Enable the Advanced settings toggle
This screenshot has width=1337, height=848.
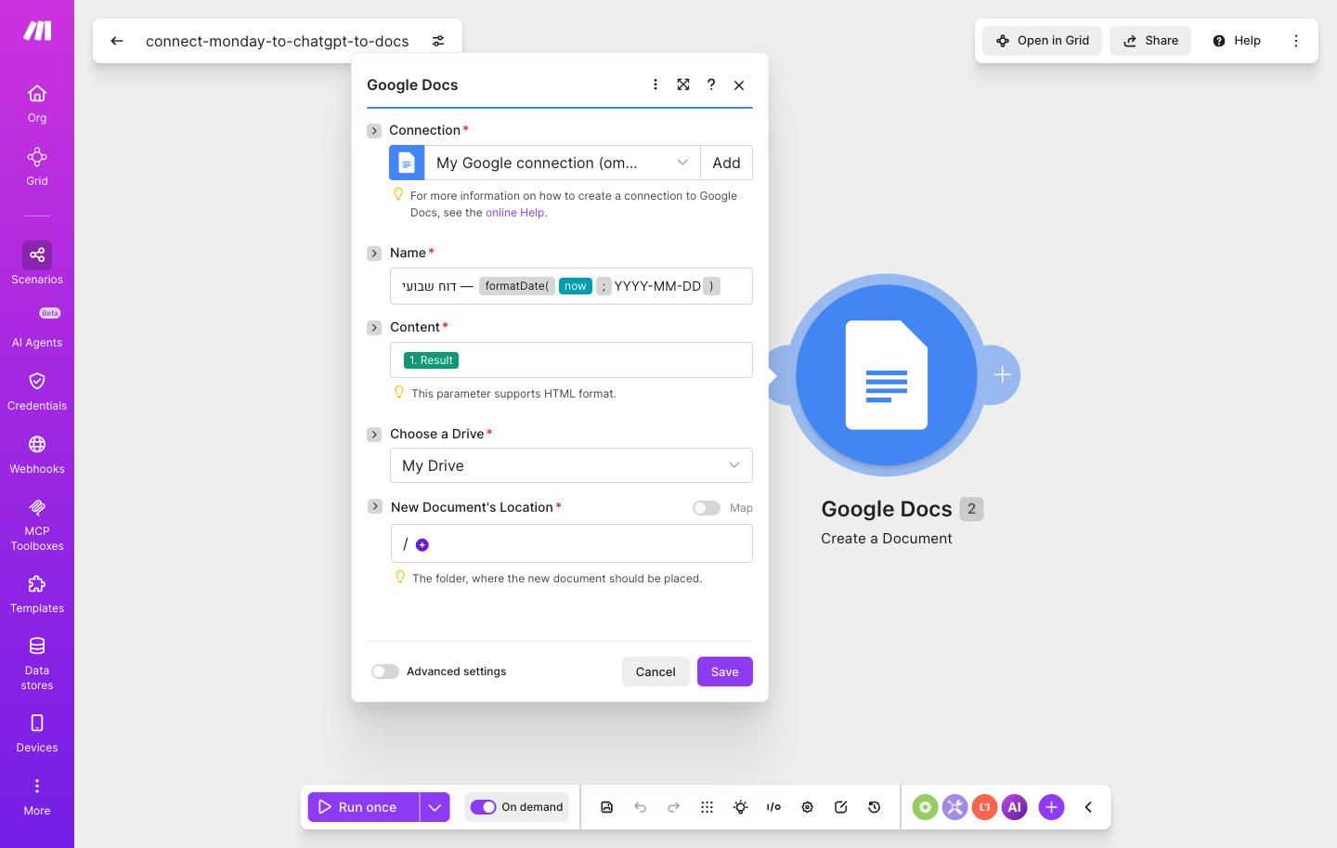[385, 672]
